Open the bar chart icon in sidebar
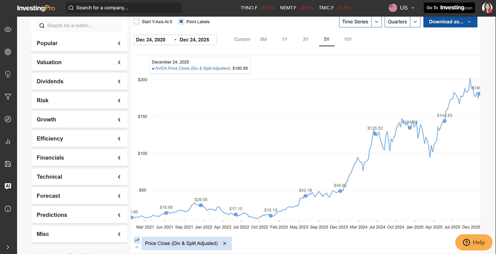Viewport: 496px width, 254px height. (x=8, y=142)
